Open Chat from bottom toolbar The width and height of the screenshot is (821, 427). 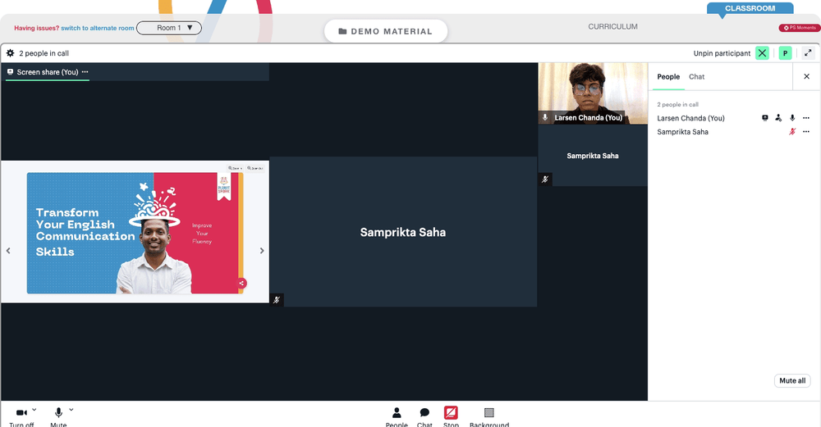(x=424, y=416)
